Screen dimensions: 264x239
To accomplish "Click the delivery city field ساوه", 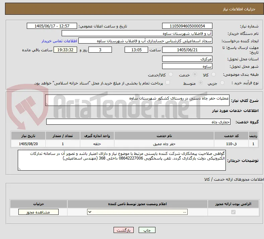I will [x=187, y=66].
